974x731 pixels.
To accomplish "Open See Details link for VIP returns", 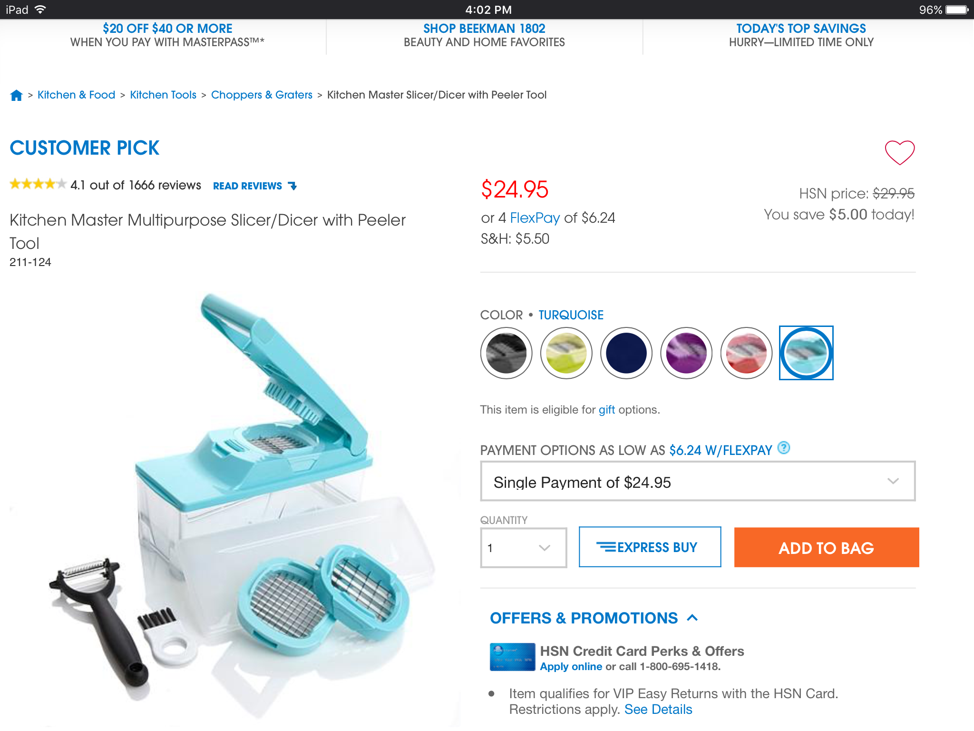I will pyautogui.click(x=658, y=710).
